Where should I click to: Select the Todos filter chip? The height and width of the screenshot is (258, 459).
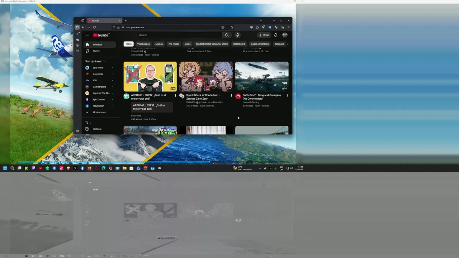[128, 44]
